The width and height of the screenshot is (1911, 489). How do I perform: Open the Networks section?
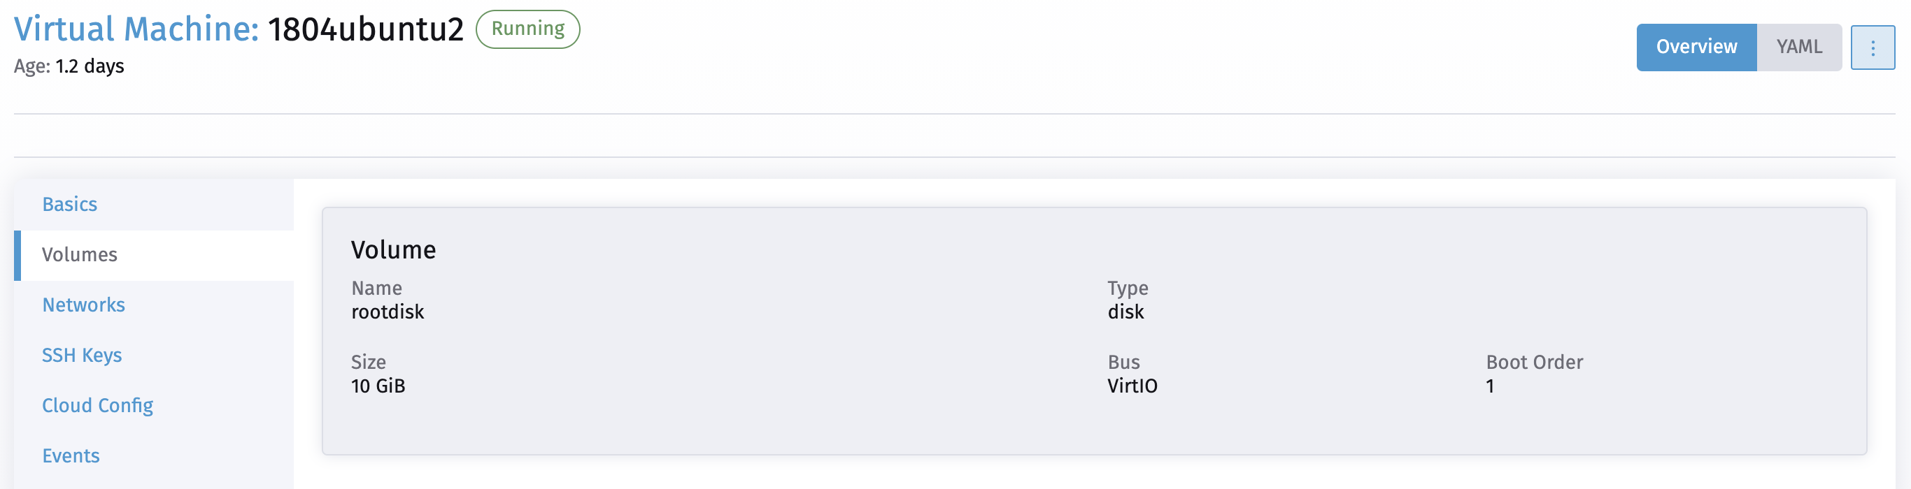(83, 305)
